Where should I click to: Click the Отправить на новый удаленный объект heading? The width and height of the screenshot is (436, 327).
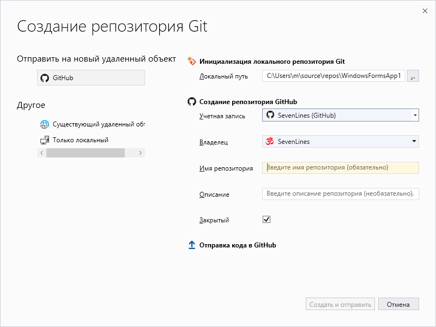pos(96,59)
